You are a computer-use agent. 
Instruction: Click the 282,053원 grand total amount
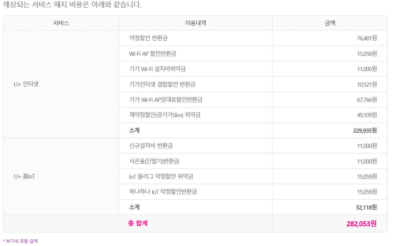[361, 224]
